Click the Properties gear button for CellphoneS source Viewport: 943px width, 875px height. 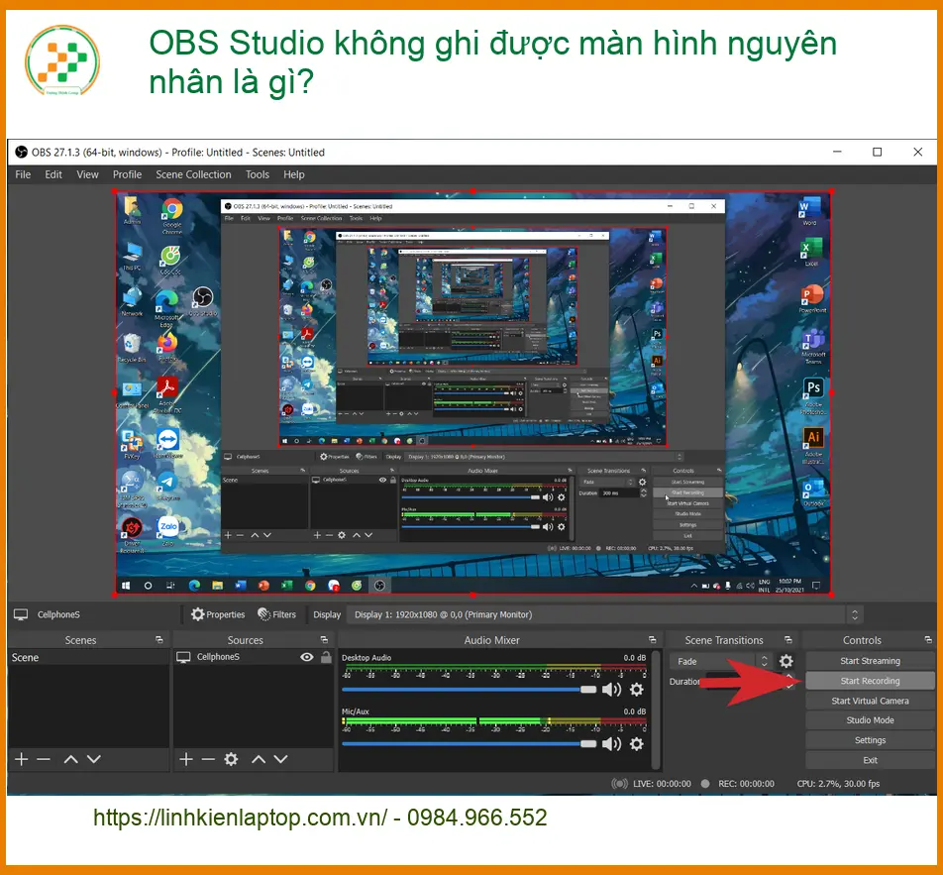218,614
